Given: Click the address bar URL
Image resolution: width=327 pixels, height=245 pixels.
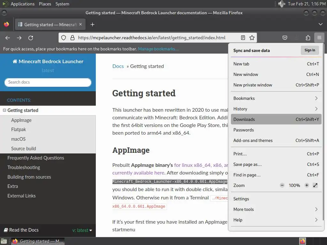Looking at the screenshot, I should click(152, 38).
